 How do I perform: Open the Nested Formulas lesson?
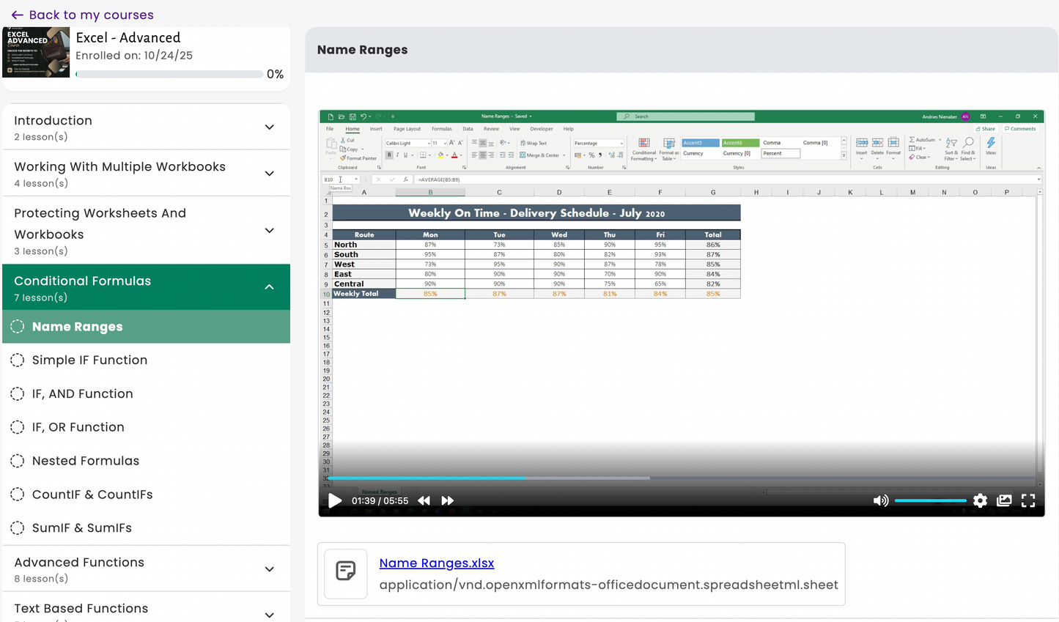(86, 461)
